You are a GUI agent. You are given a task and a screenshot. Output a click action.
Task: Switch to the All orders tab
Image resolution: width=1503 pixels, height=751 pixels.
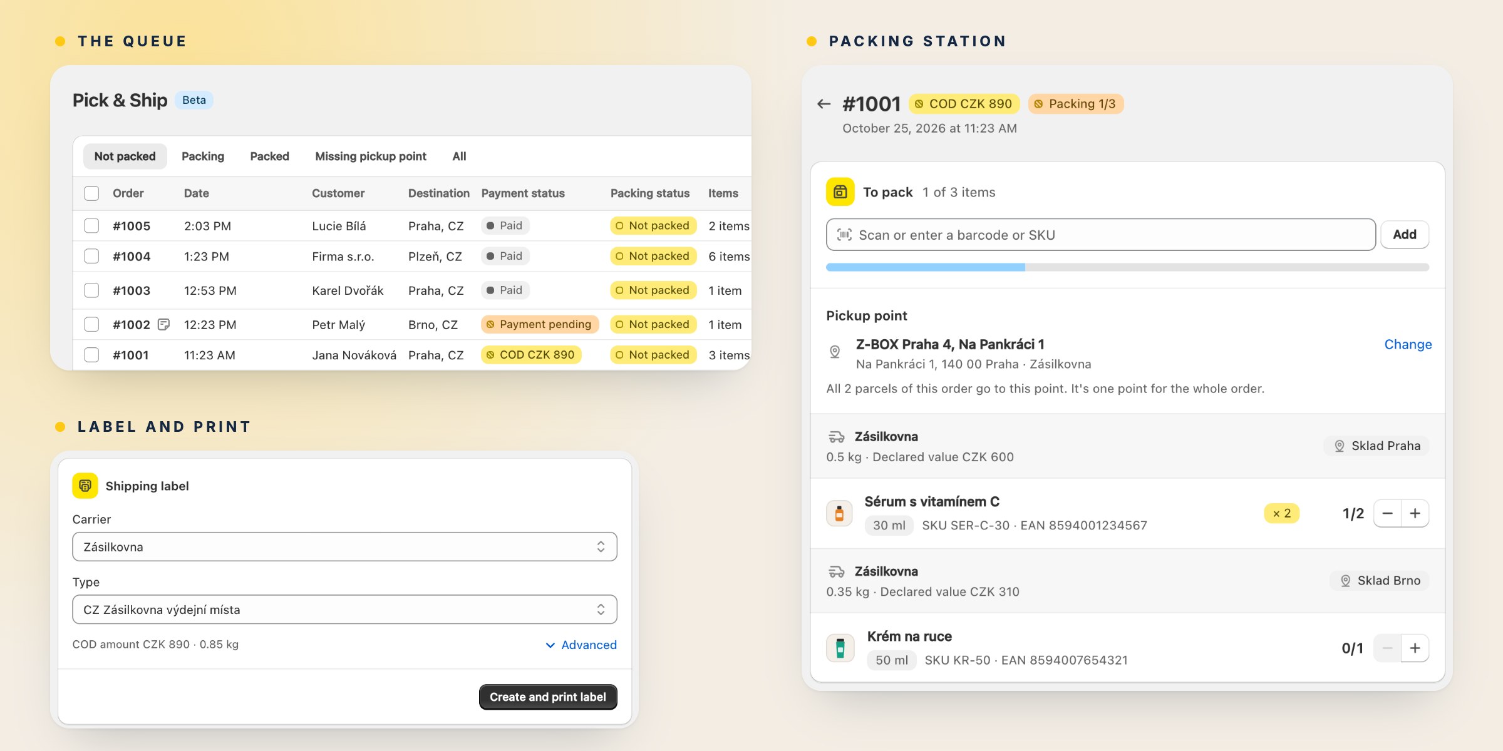[459, 156]
